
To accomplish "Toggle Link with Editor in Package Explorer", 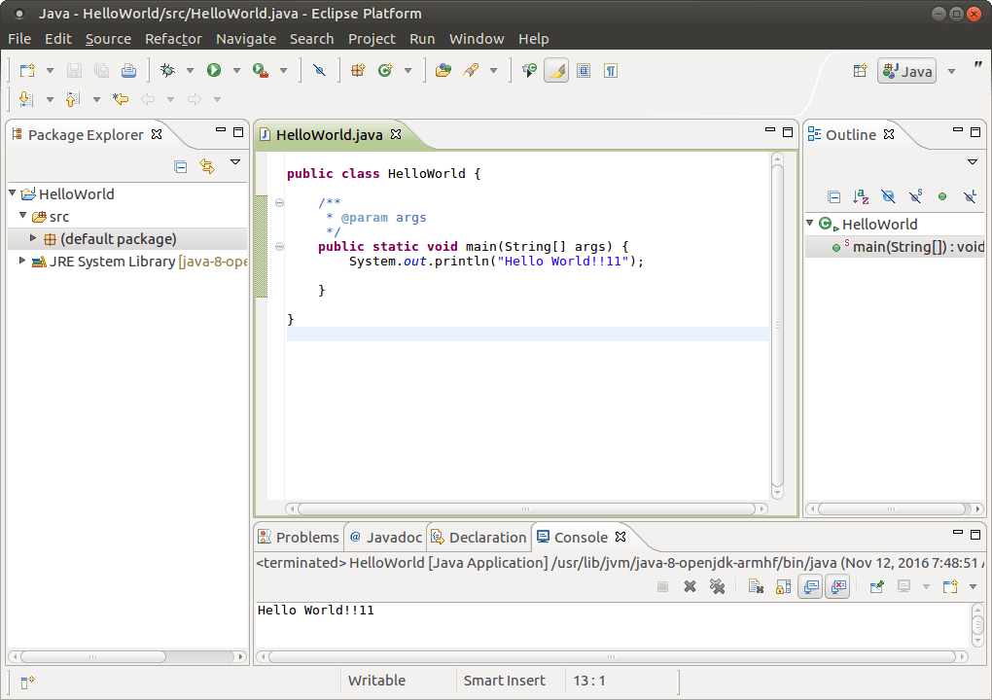I will [207, 166].
